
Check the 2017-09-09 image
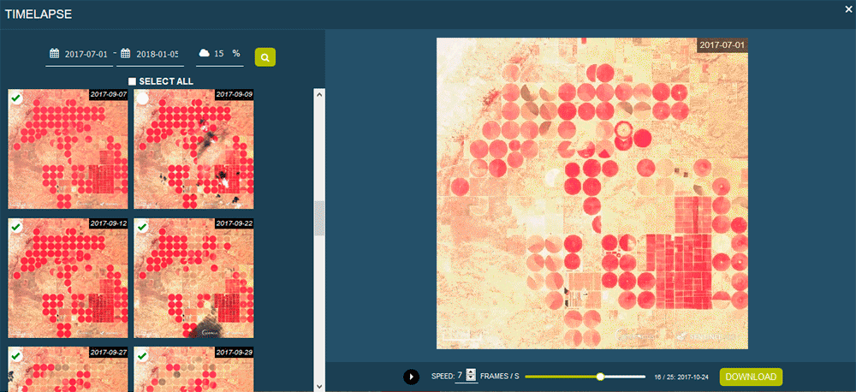click(142, 98)
